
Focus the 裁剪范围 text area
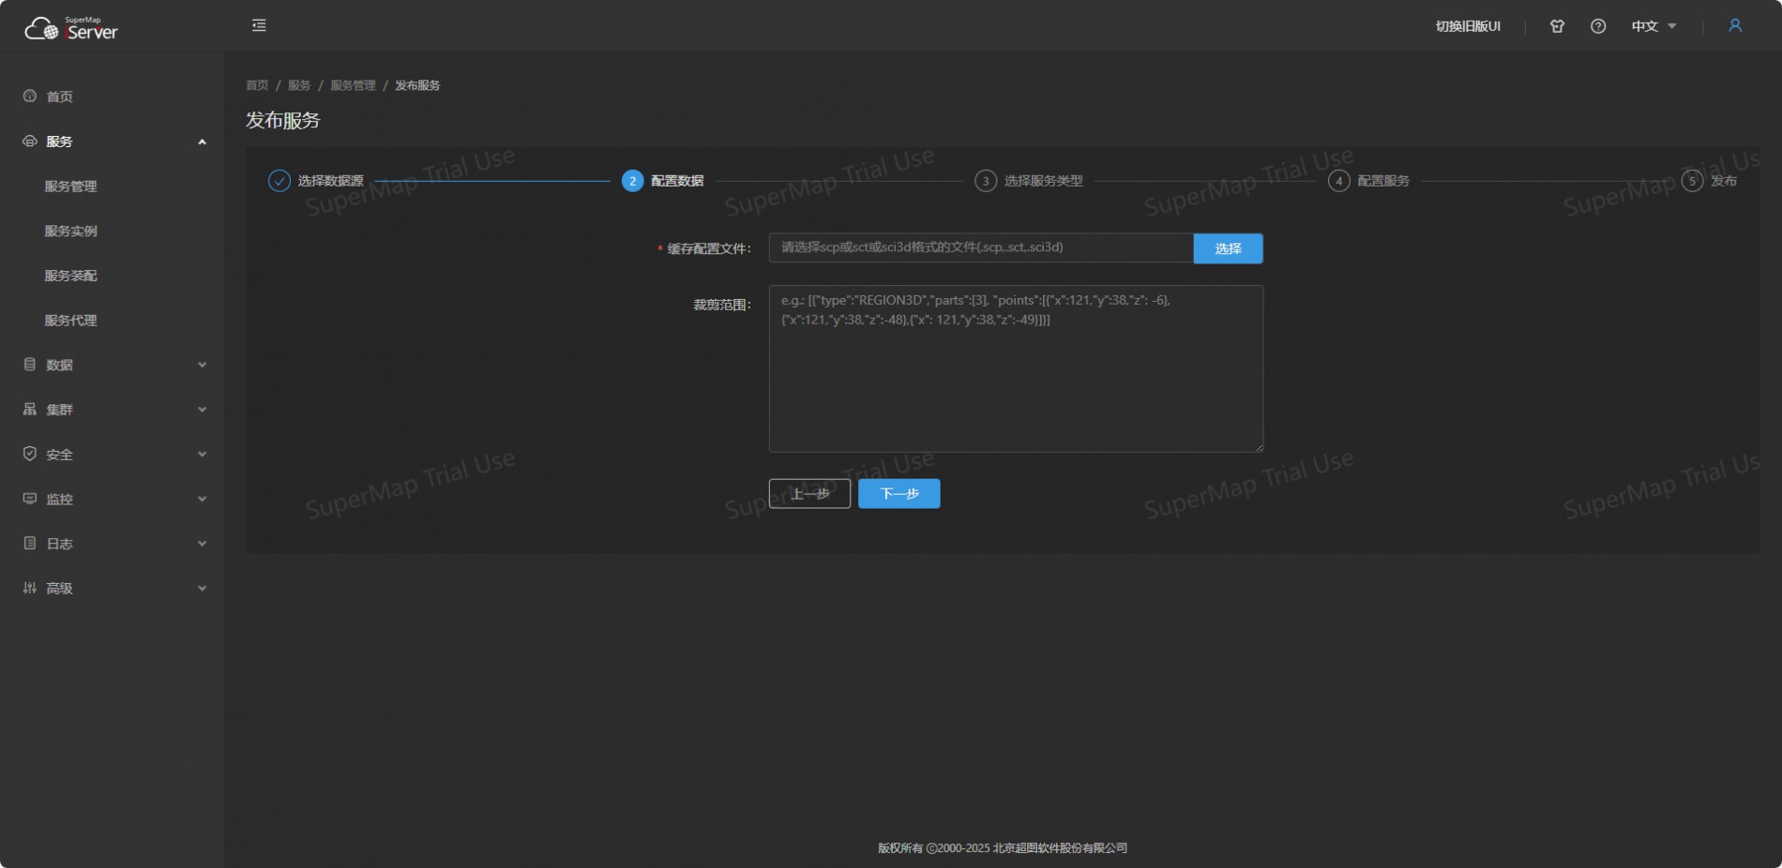coord(1016,368)
